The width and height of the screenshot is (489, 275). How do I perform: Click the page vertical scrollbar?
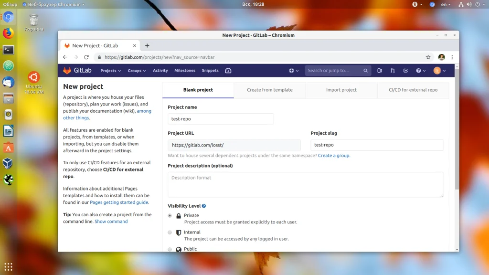coord(457,129)
